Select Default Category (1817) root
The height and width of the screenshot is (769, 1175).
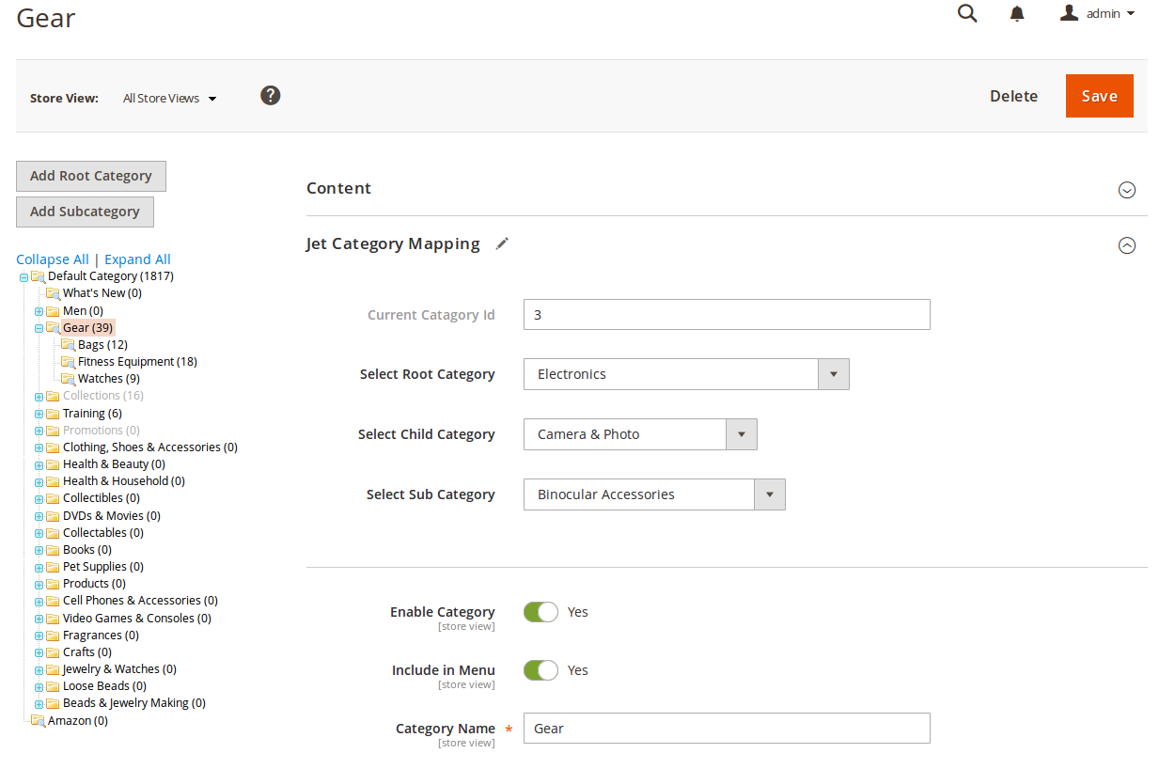pos(111,276)
